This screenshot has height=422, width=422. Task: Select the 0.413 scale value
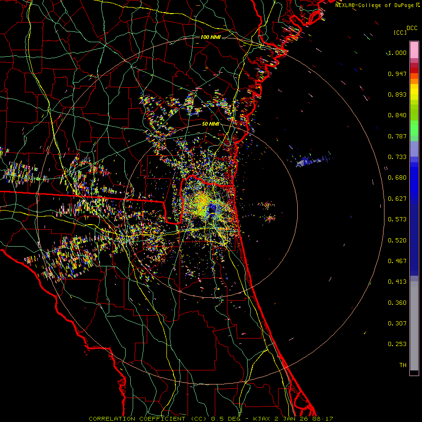pyautogui.click(x=397, y=282)
